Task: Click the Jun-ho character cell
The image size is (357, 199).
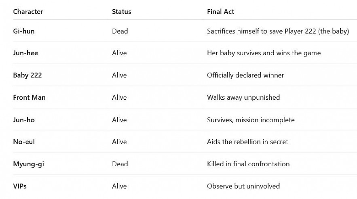Action: click(24, 120)
